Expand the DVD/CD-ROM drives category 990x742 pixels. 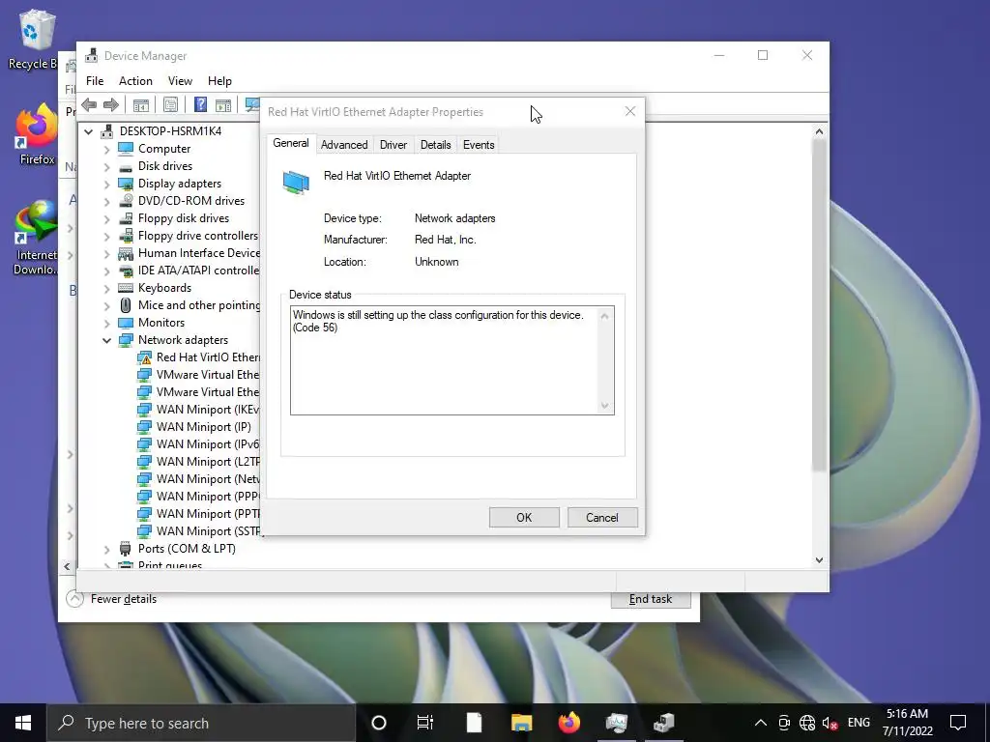[106, 201]
